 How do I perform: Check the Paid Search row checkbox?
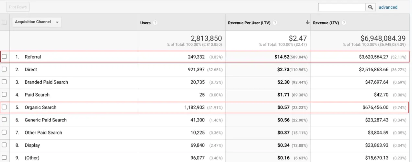coord(4,94)
